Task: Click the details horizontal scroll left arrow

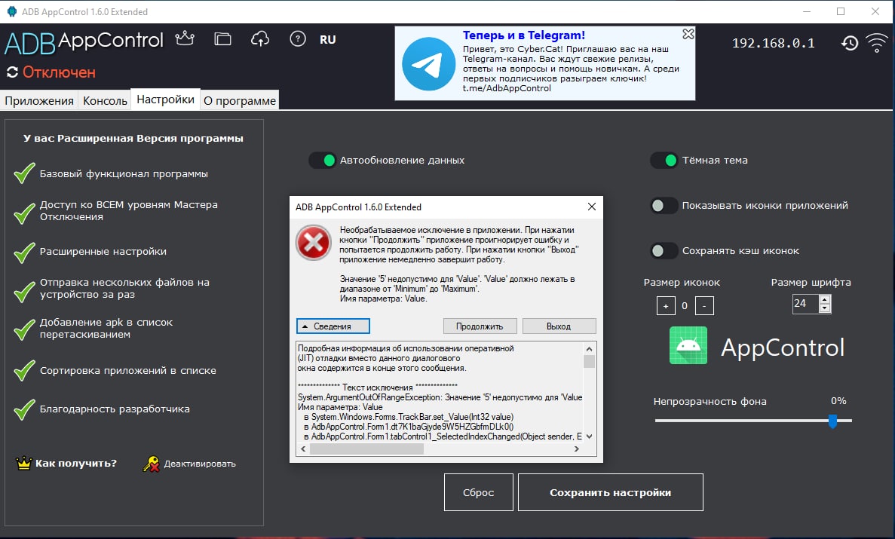Action: (x=303, y=449)
